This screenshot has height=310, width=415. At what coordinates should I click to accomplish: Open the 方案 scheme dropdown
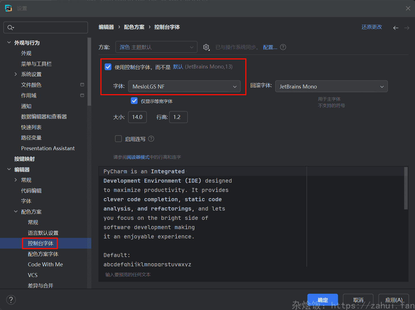(156, 47)
